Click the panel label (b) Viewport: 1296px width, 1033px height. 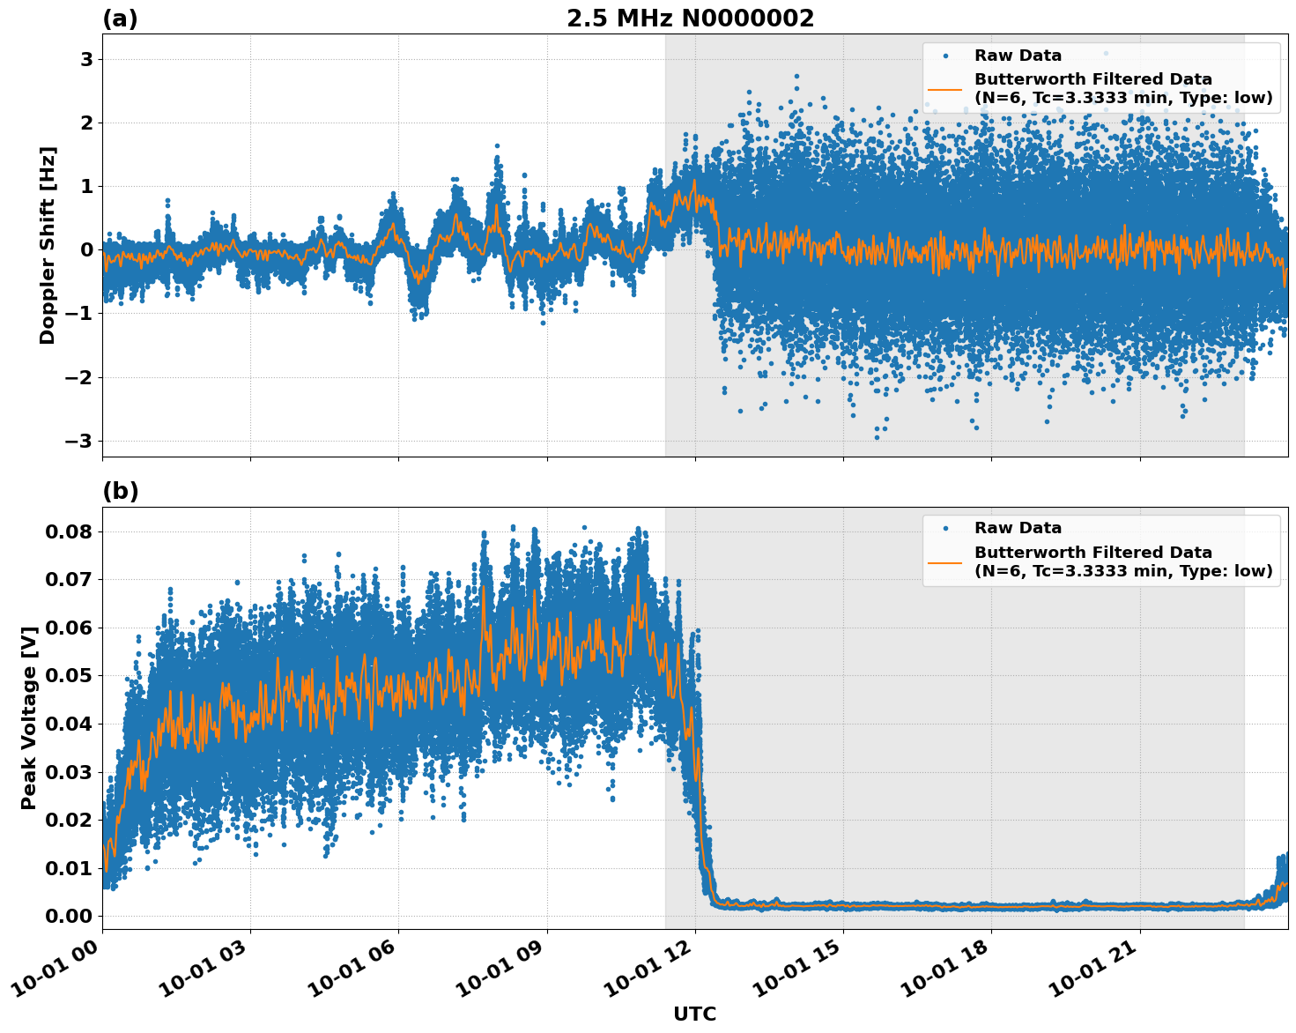120,490
